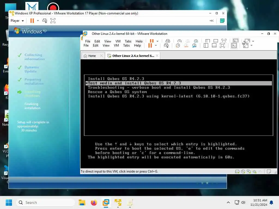Click the VMware Player title bar icon

pos(12,13)
